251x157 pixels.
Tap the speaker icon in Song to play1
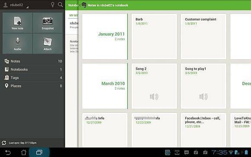pos(203,96)
